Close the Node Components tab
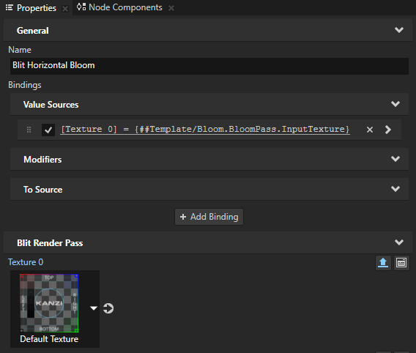 click(x=171, y=8)
